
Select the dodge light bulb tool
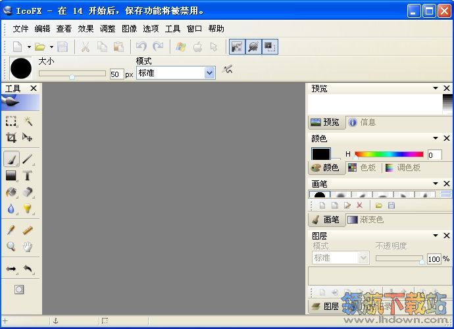coord(28,209)
